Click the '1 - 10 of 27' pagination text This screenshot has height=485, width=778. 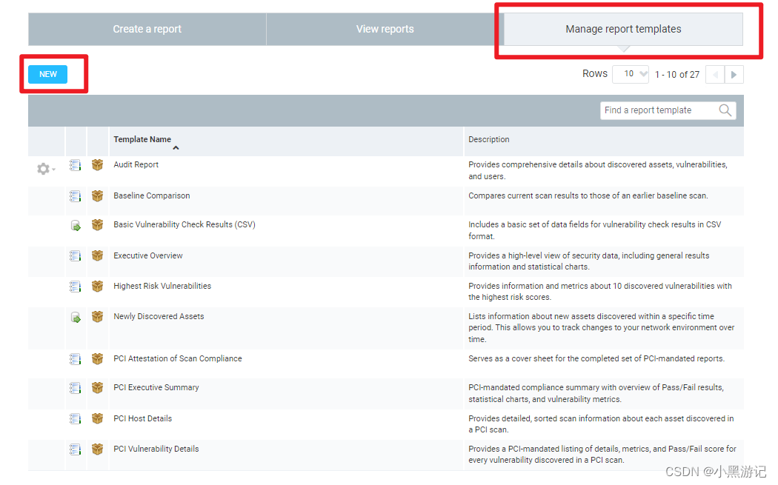pos(676,74)
